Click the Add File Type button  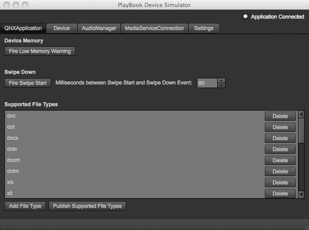pos(25,206)
